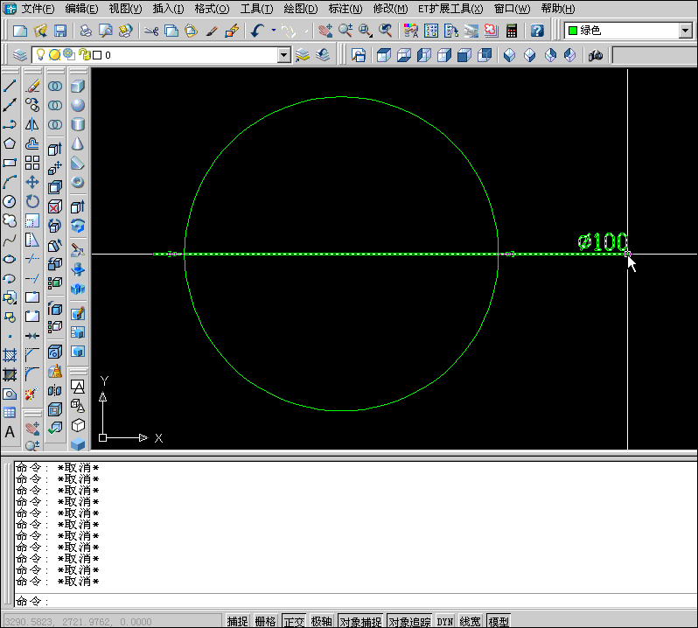
Task: Toggle layer 0 lock icon
Action: point(84,55)
